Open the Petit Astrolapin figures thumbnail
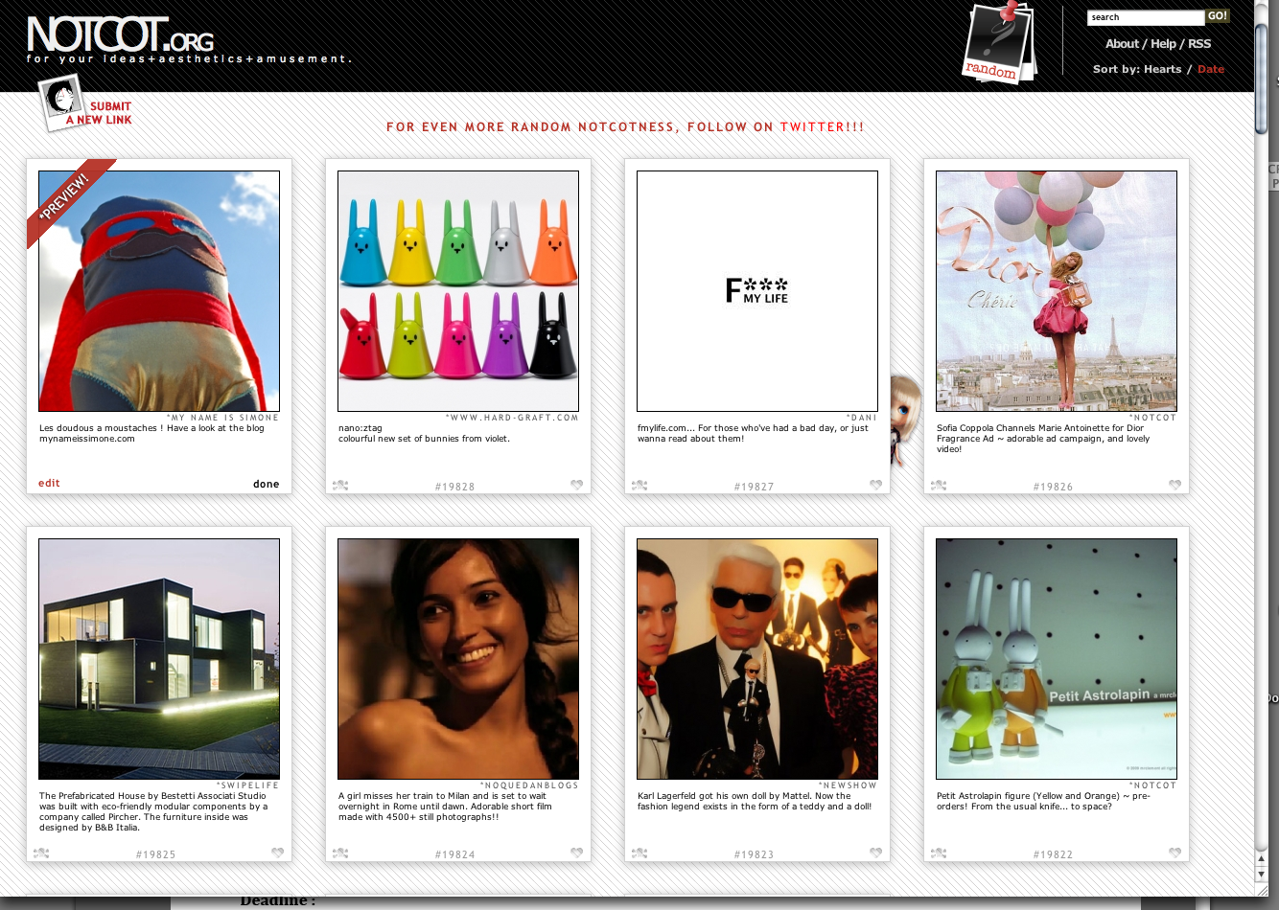The image size is (1279, 910). (x=1057, y=659)
